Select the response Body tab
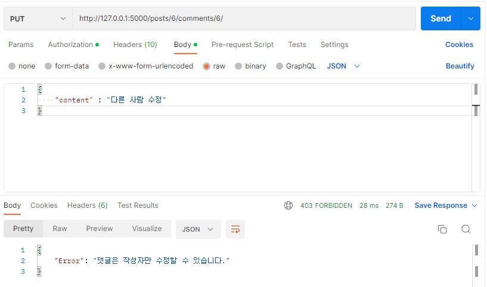Viewport: 487px width, 287px height. [12, 205]
